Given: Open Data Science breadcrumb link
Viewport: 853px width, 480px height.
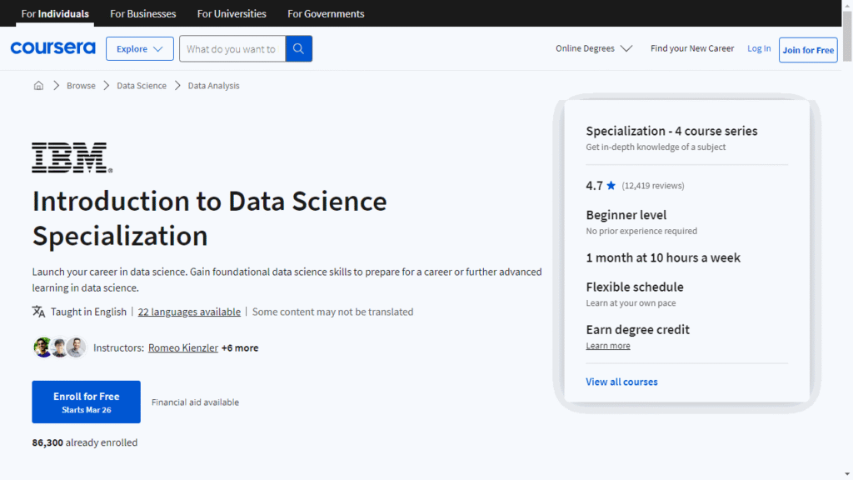Looking at the screenshot, I should tap(142, 86).
